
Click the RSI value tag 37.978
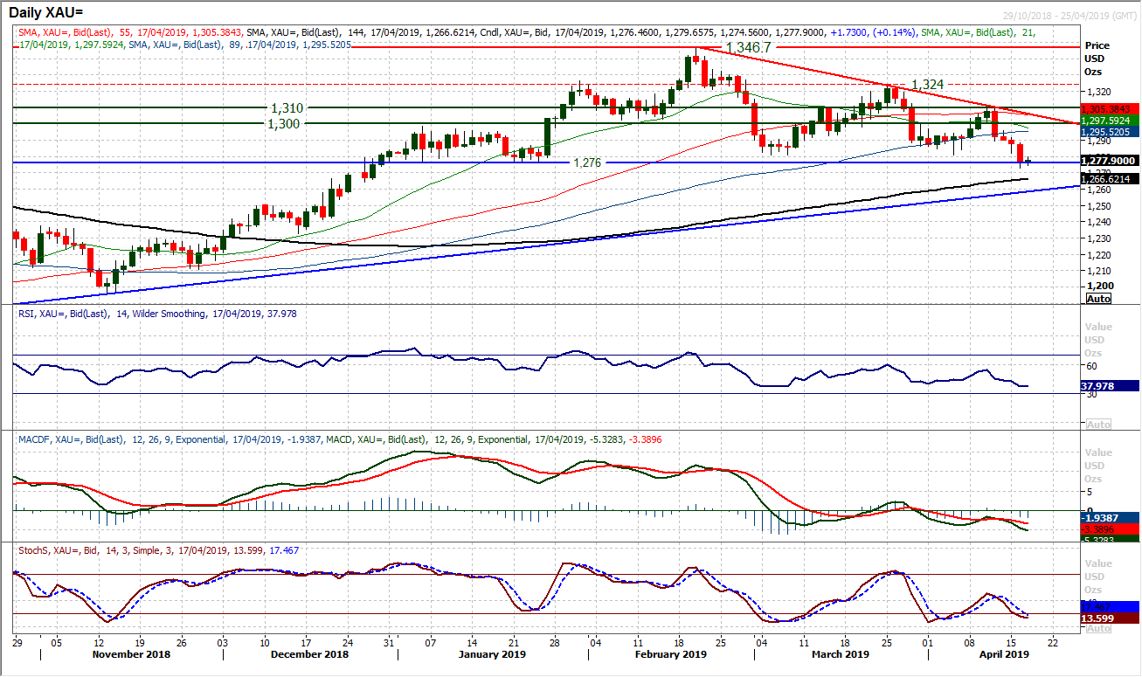pos(1110,385)
